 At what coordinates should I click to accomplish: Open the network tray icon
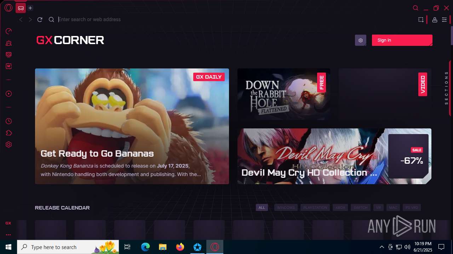tap(399, 247)
